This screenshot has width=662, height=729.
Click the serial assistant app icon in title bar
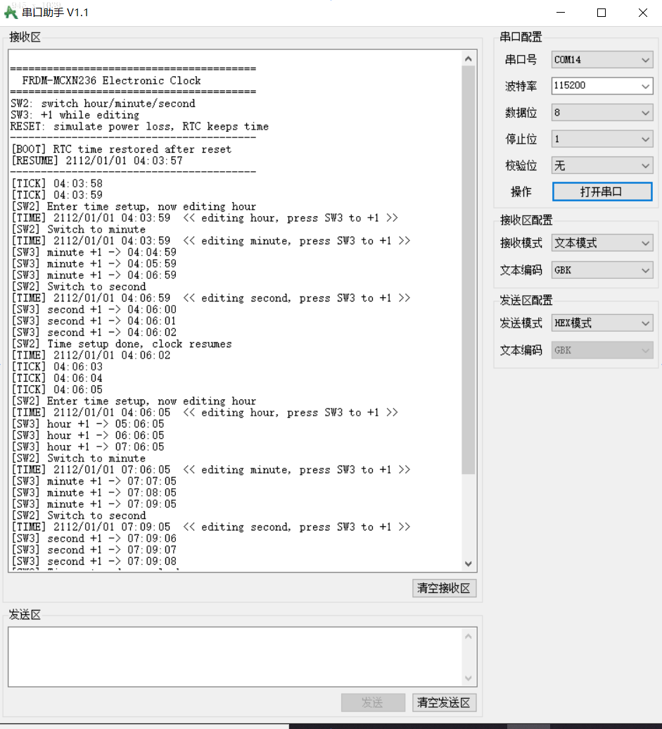[11, 13]
